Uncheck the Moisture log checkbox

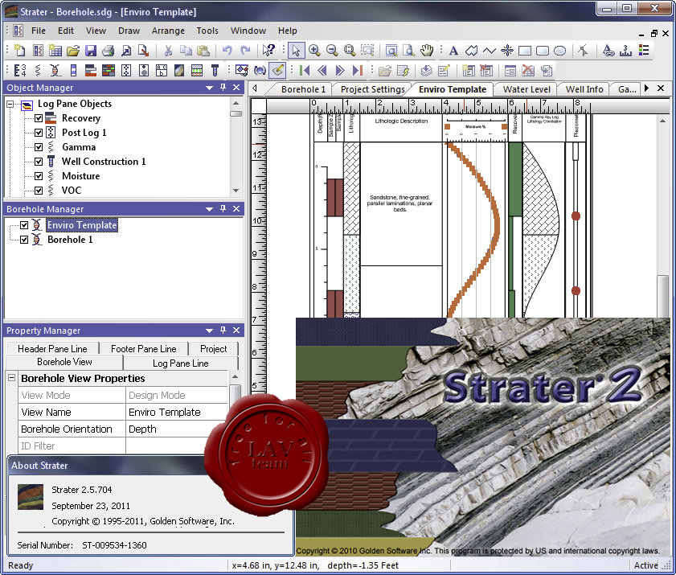click(x=39, y=176)
